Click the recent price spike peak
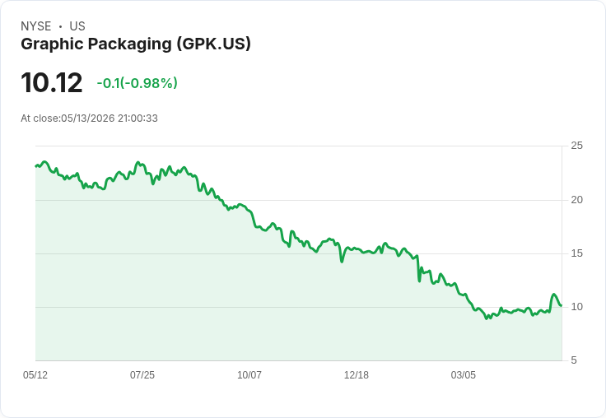 554,295
